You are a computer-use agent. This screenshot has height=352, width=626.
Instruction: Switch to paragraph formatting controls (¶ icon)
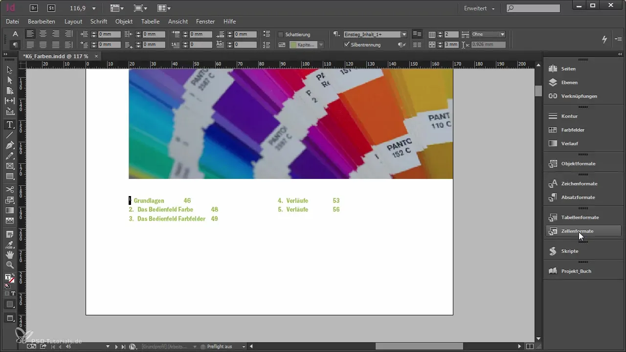pyautogui.click(x=15, y=44)
